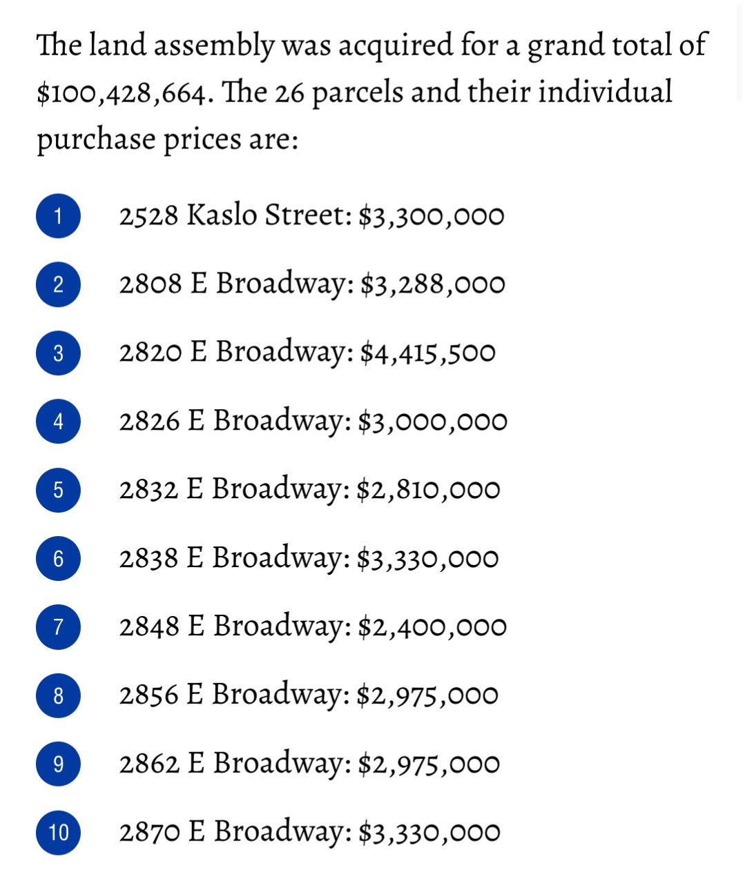The width and height of the screenshot is (745, 870).
Task: Select the number 10 blue badge
Action: tap(58, 832)
